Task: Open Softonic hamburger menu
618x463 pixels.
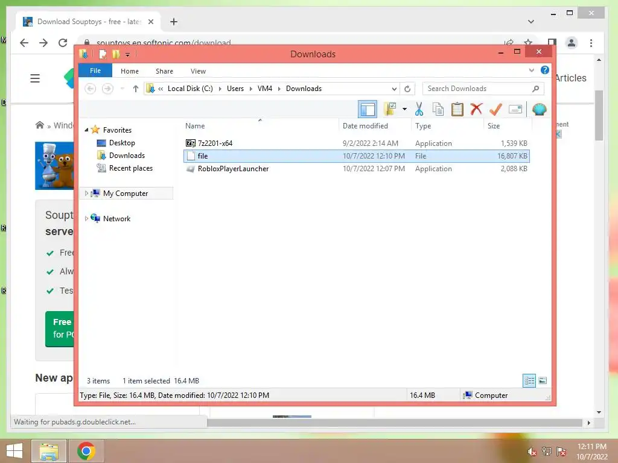Action: click(x=35, y=78)
